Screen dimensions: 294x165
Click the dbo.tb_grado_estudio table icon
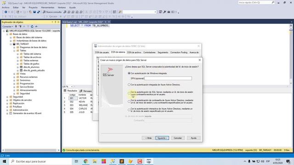click(21, 70)
